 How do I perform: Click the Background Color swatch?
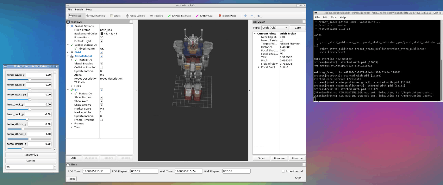[102, 33]
